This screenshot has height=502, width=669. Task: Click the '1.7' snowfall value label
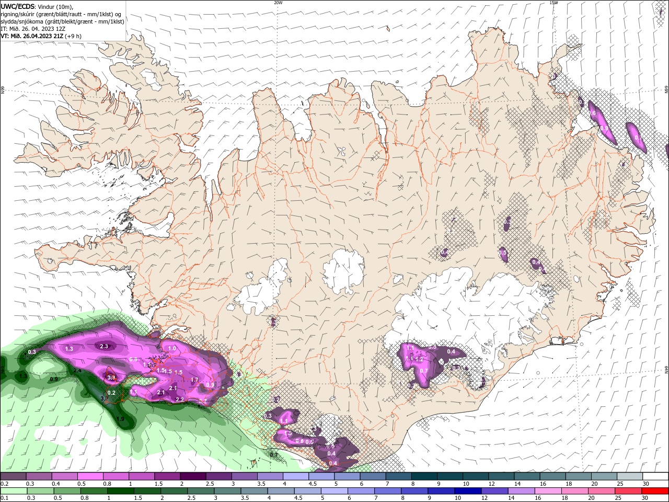194,380
